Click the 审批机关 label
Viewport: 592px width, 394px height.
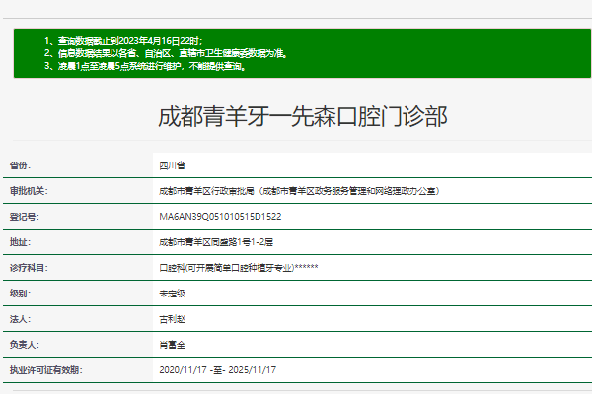click(x=29, y=191)
